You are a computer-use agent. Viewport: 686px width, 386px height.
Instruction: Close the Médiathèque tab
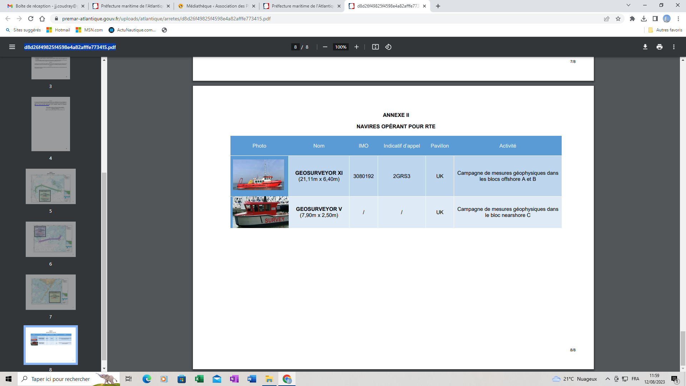pos(254,6)
